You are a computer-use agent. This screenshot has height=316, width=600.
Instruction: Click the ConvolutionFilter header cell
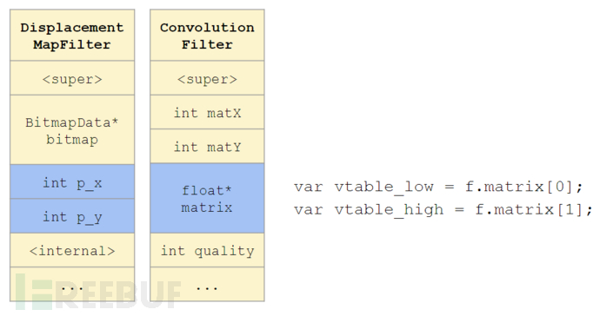(207, 35)
